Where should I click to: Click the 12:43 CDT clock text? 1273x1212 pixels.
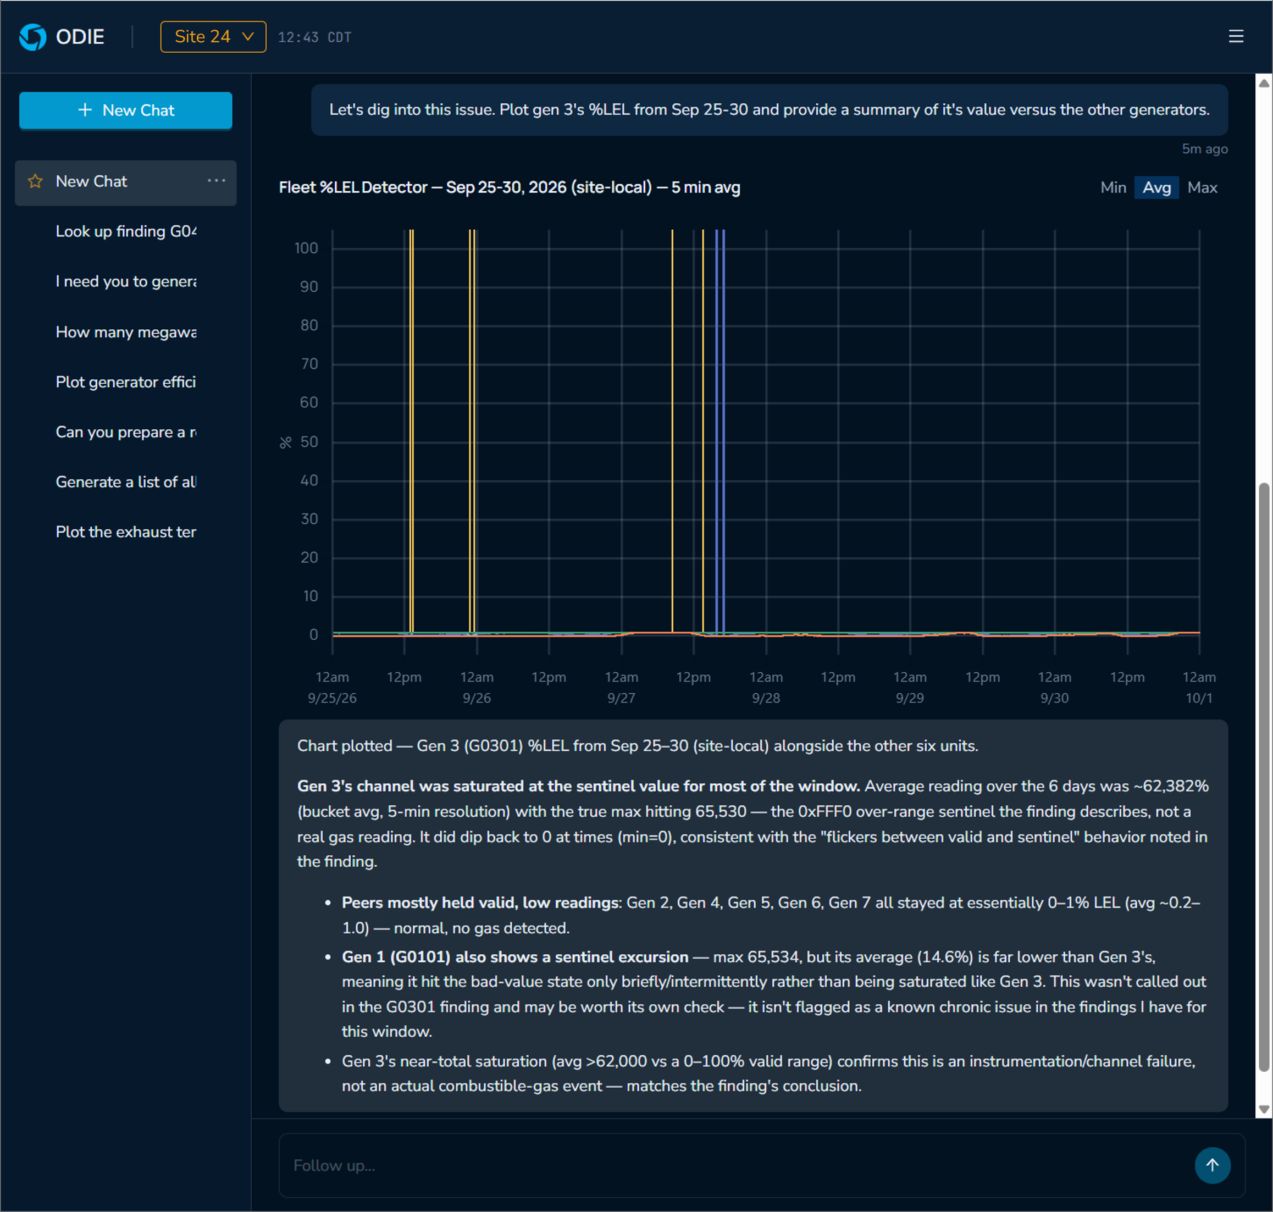[315, 37]
